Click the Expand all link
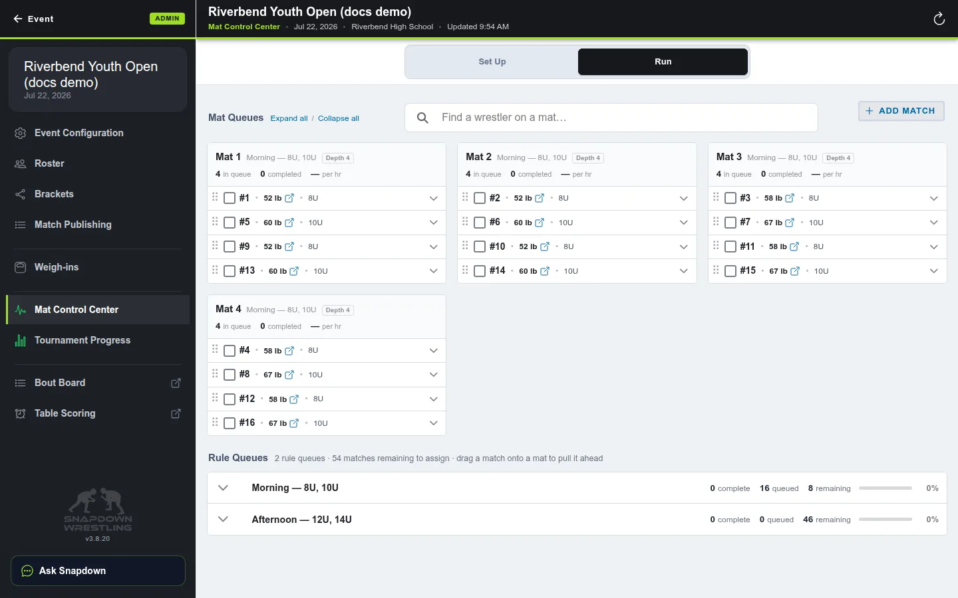Viewport: 958px width, 598px height. [289, 118]
